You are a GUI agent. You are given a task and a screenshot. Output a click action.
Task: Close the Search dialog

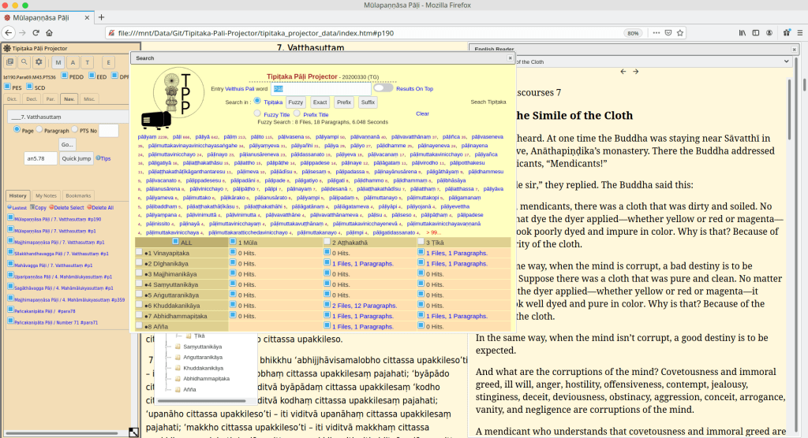point(510,58)
